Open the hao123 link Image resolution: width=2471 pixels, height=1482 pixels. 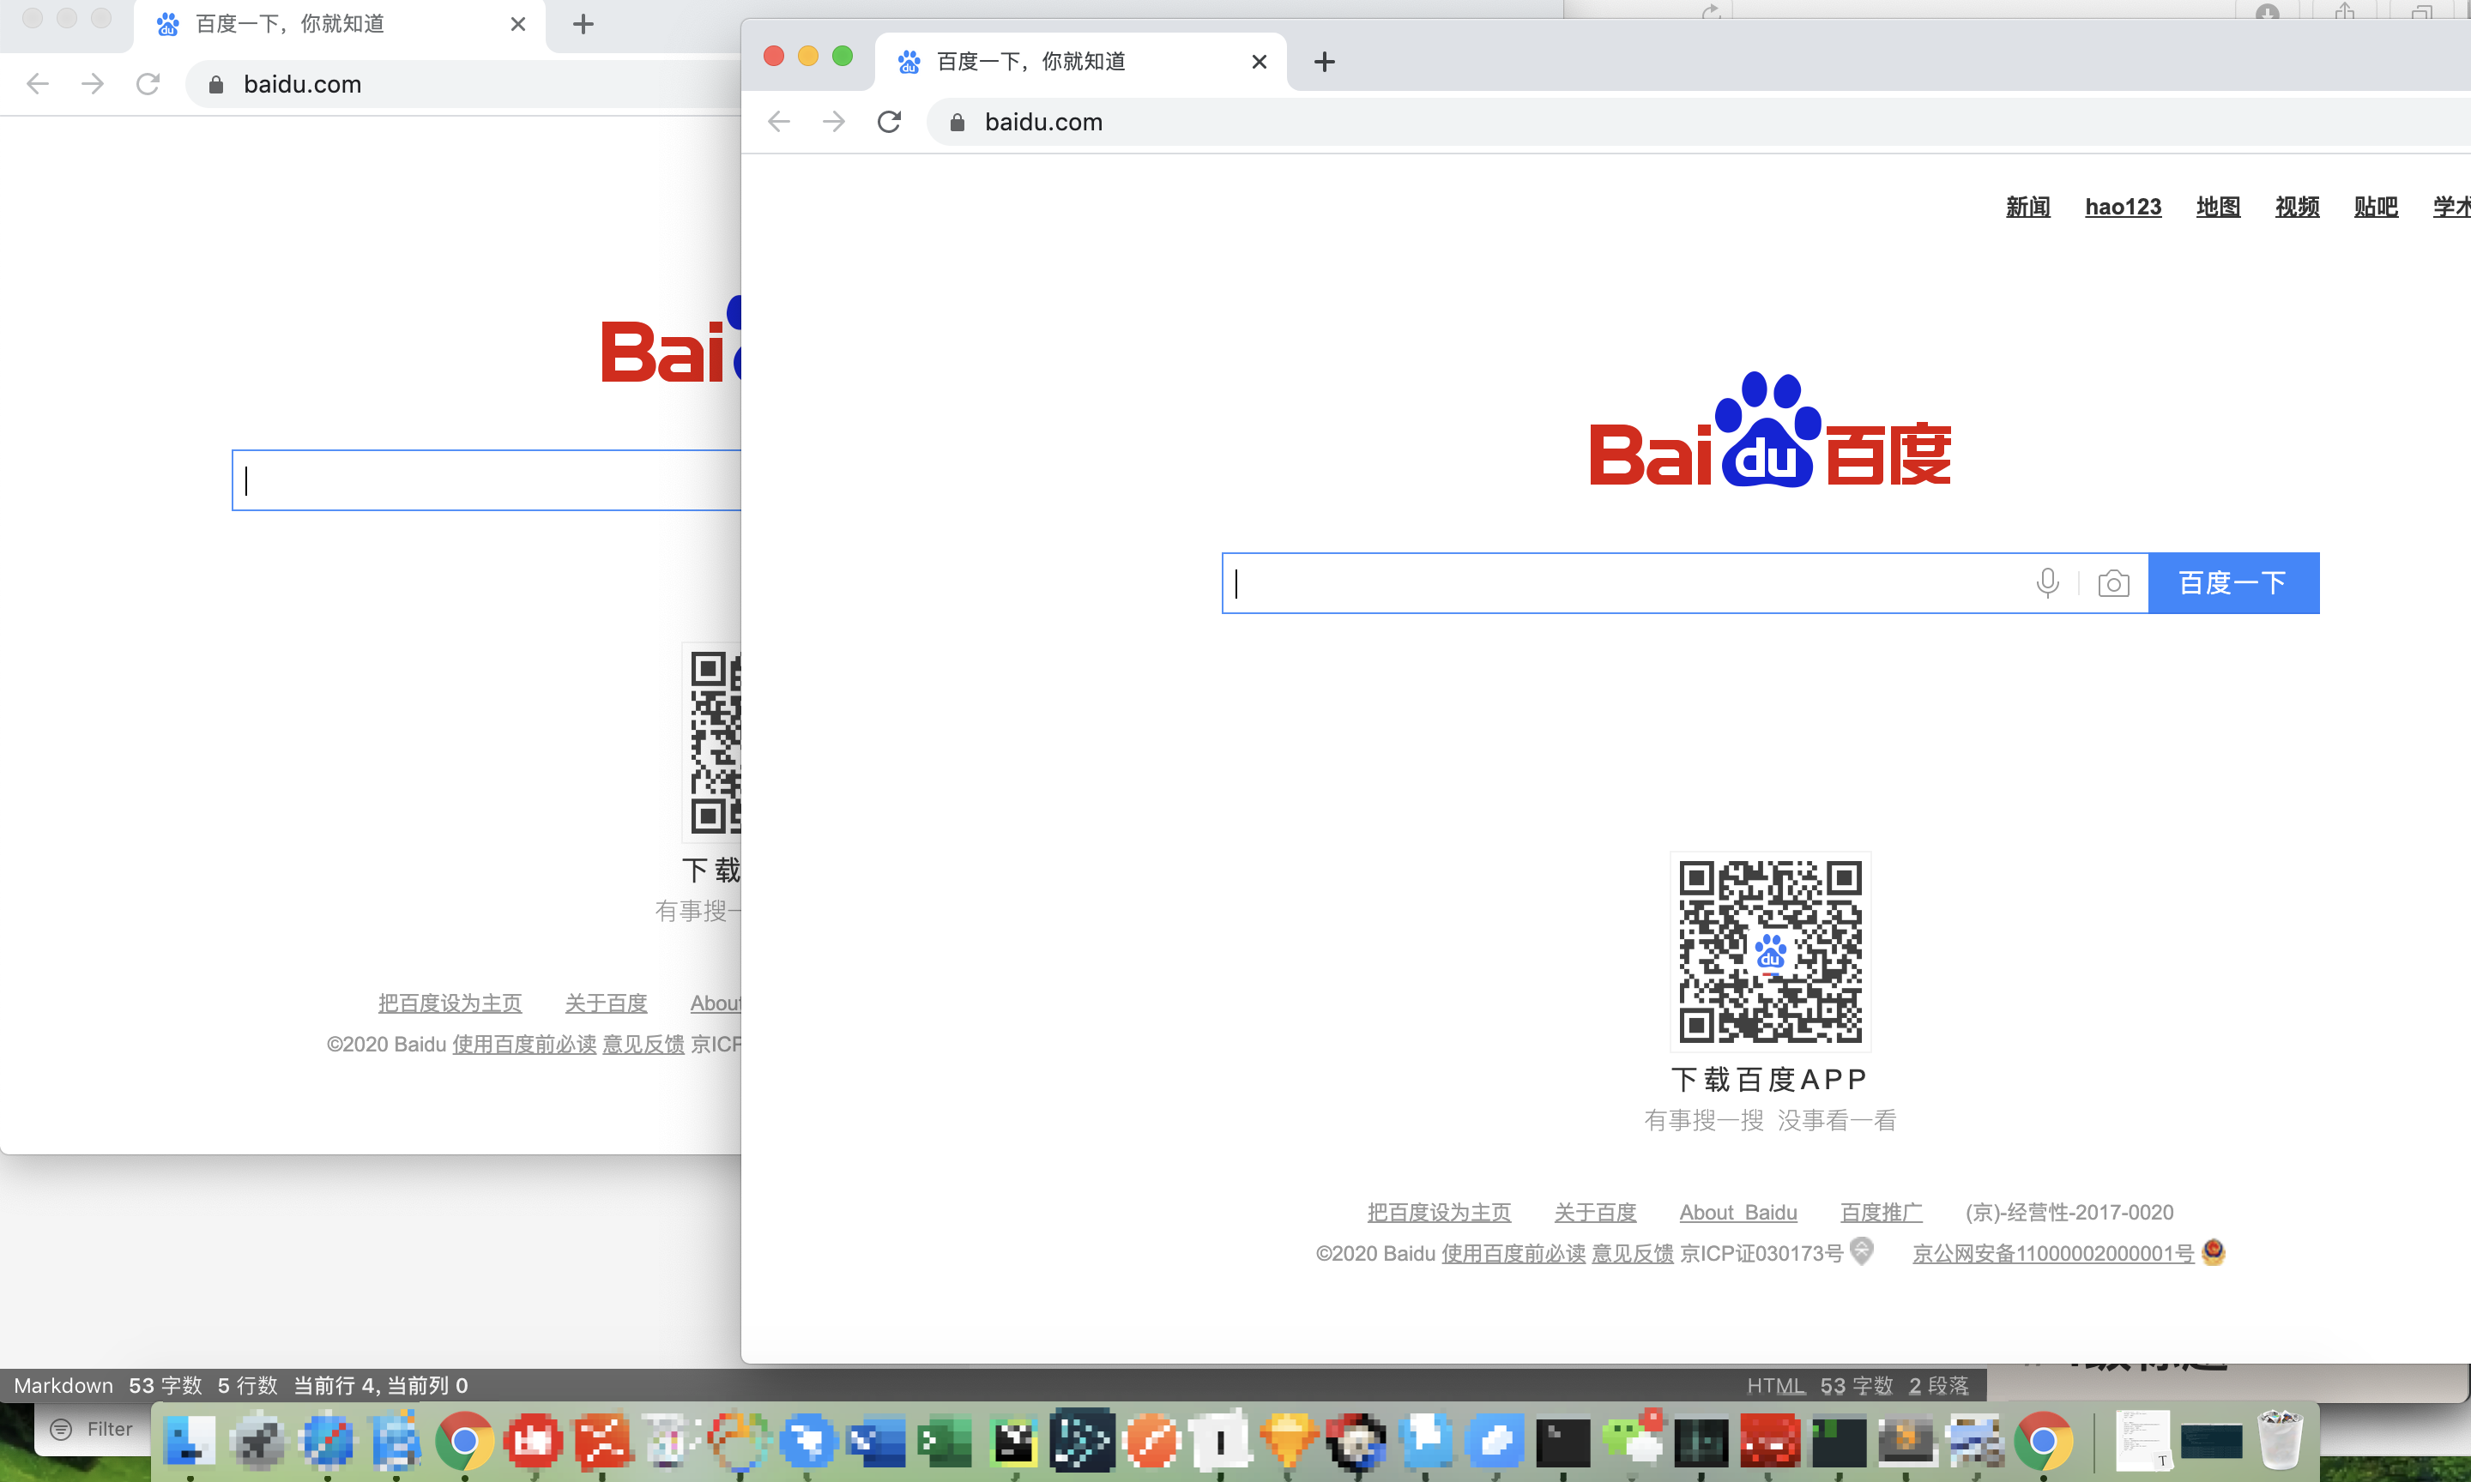click(x=2123, y=207)
